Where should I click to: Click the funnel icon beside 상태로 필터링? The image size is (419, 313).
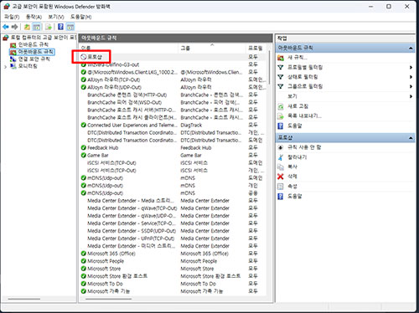tap(281, 77)
